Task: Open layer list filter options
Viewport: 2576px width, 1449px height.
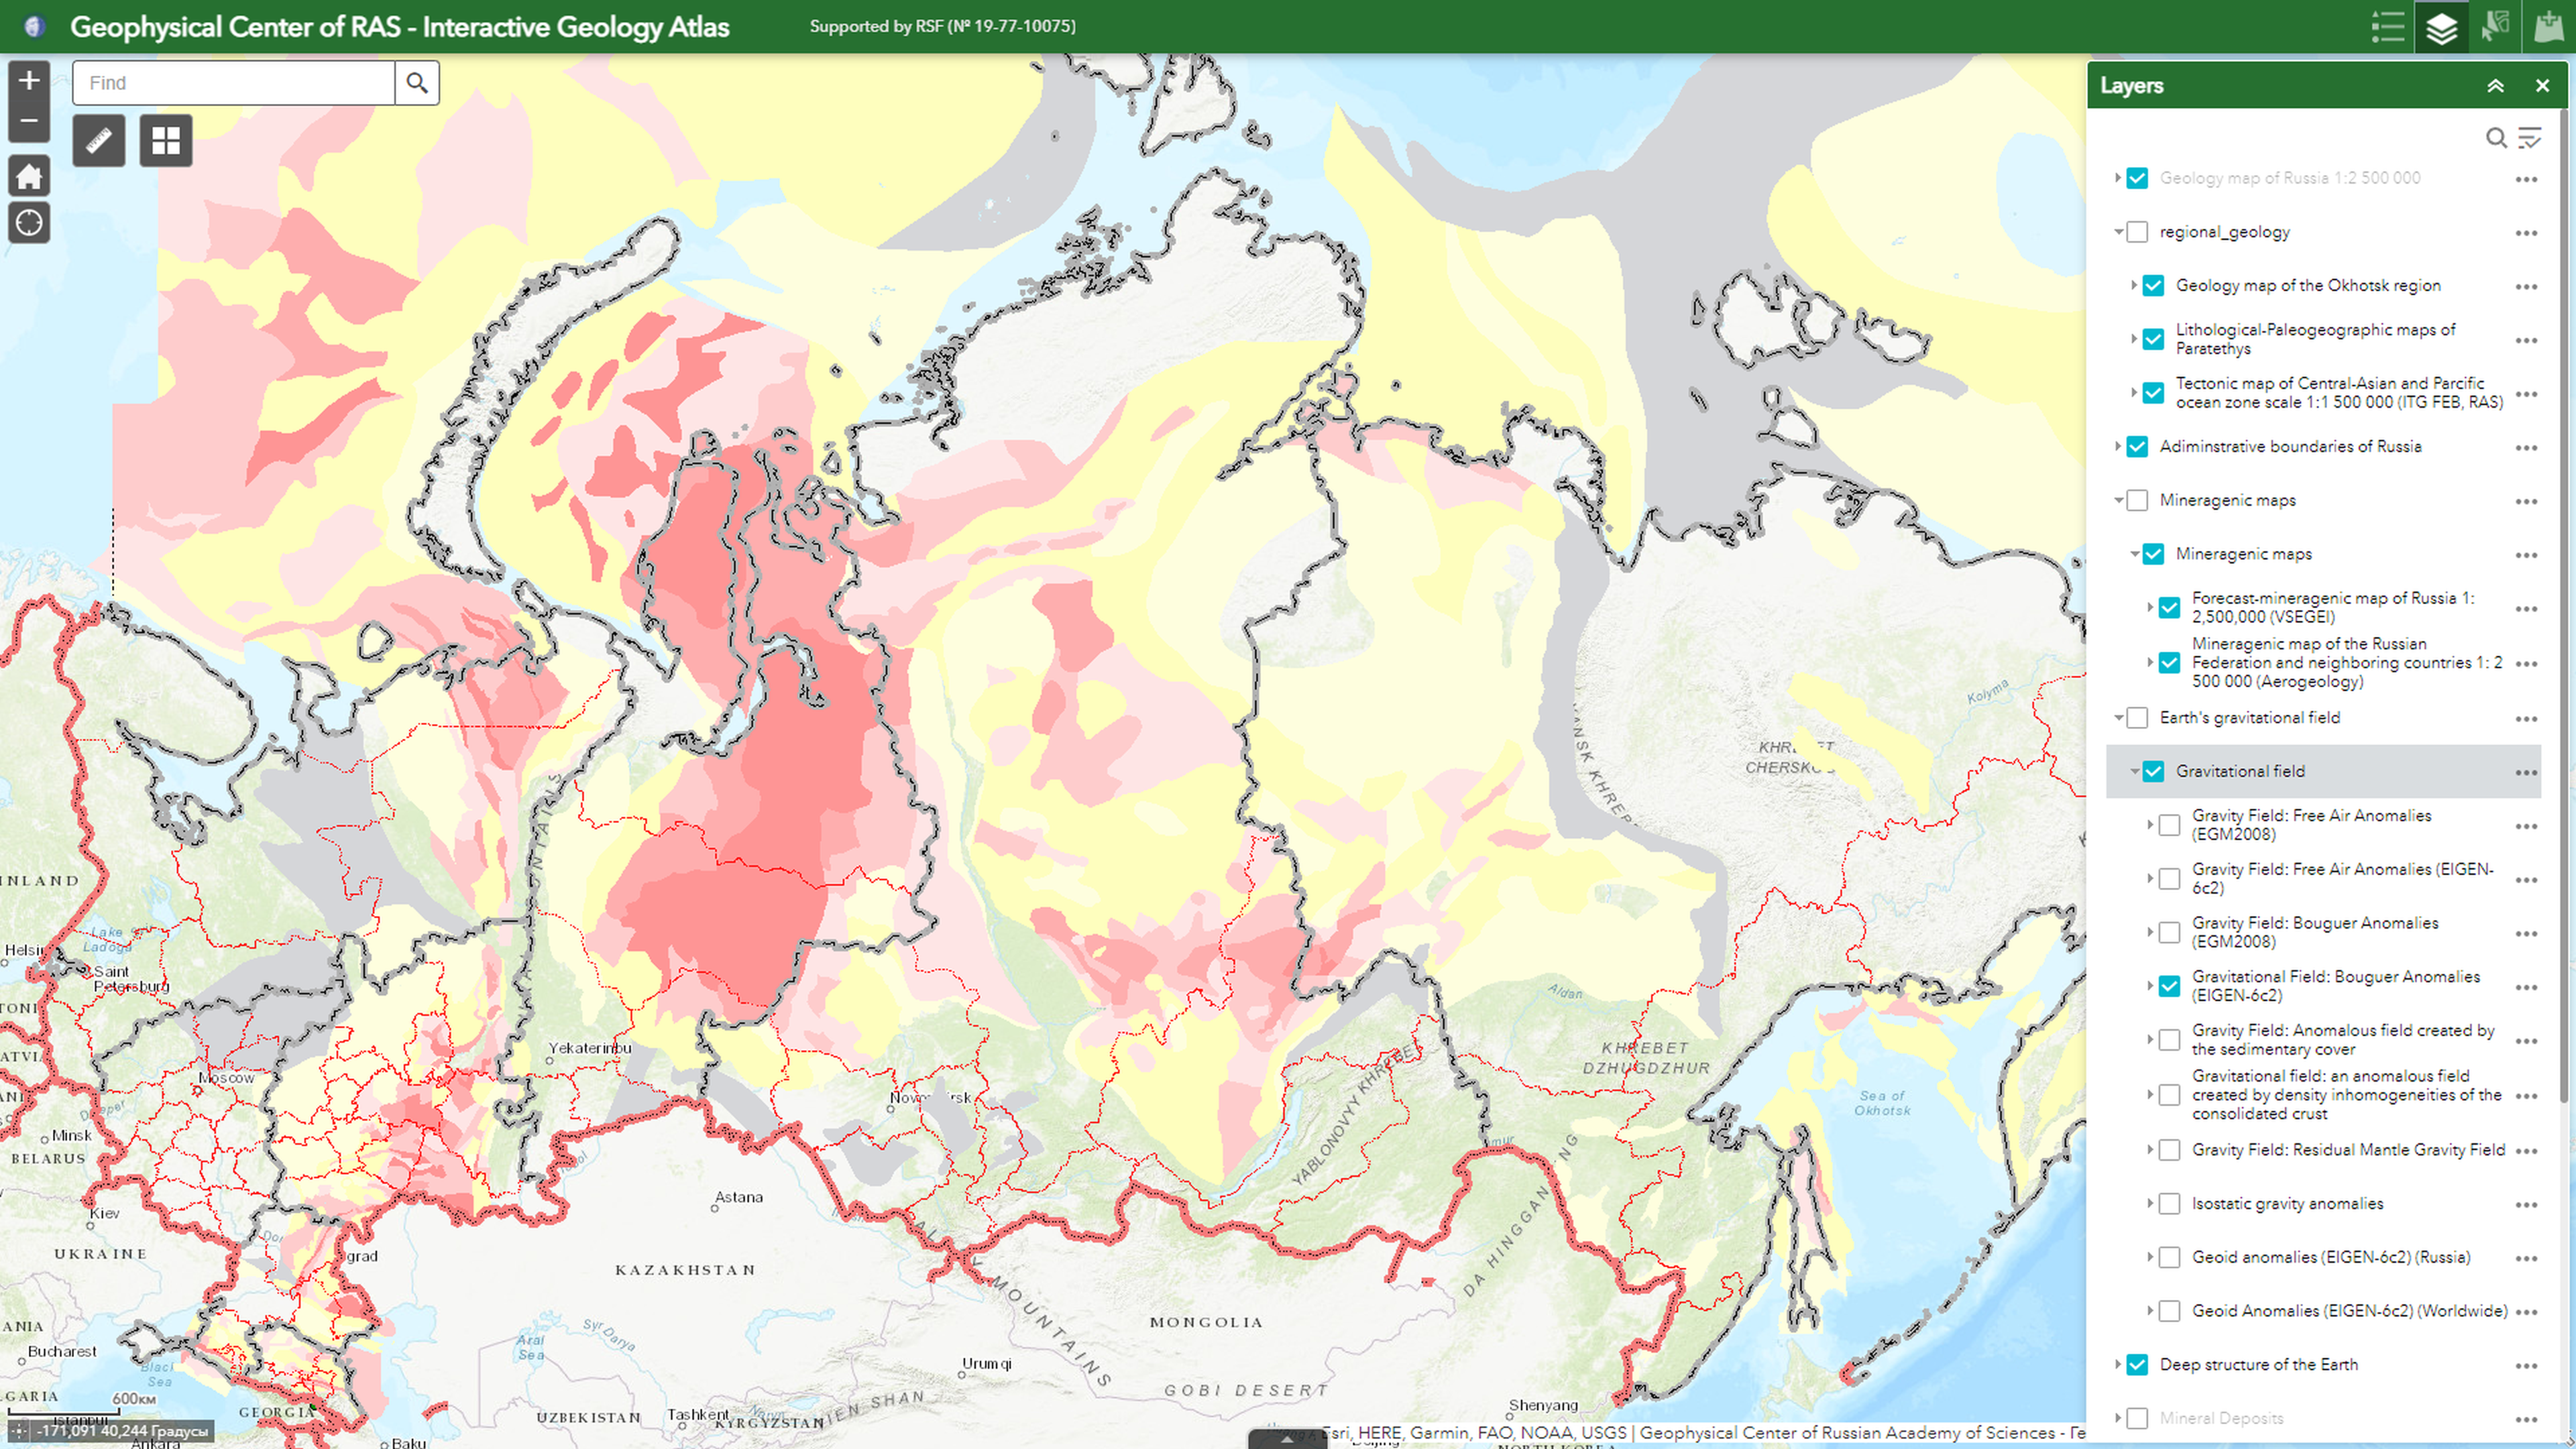Action: click(2529, 138)
